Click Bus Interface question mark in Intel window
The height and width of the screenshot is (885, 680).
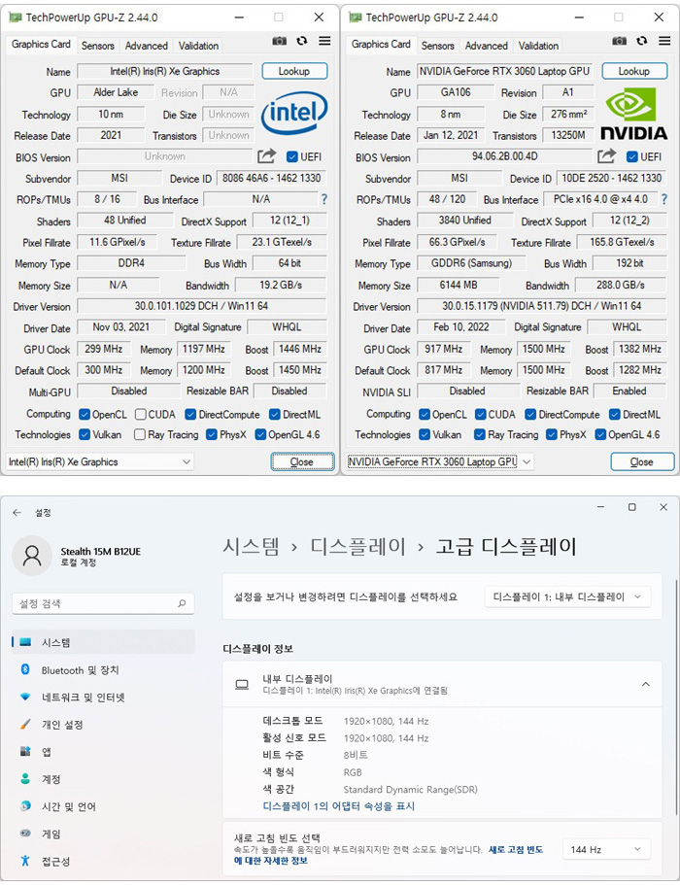coord(323,199)
